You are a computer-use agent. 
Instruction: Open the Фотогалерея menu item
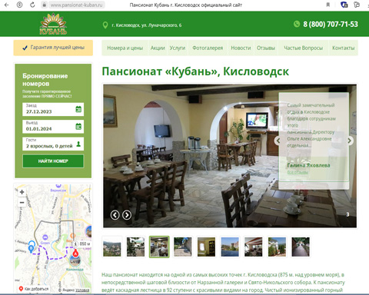click(208, 48)
